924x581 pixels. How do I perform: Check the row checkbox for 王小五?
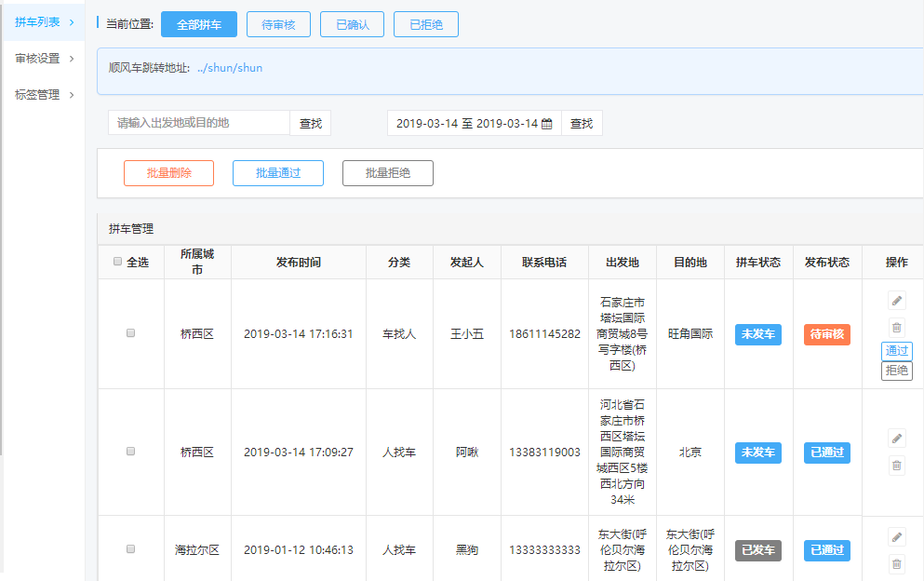(131, 333)
